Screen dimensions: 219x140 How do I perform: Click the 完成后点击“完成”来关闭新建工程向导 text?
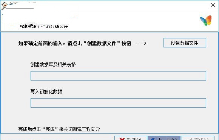click(x=59, y=129)
